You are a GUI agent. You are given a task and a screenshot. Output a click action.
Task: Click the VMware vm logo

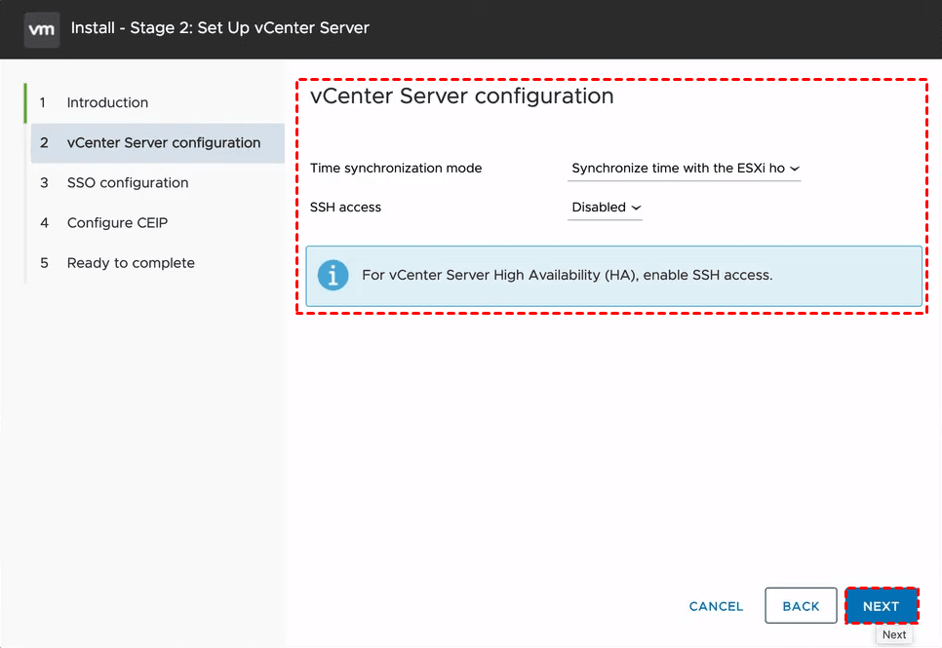[41, 28]
